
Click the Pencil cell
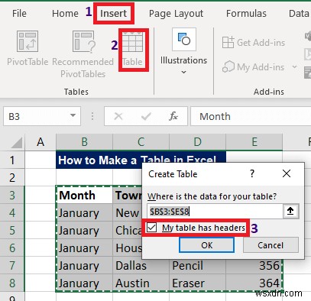(x=197, y=267)
